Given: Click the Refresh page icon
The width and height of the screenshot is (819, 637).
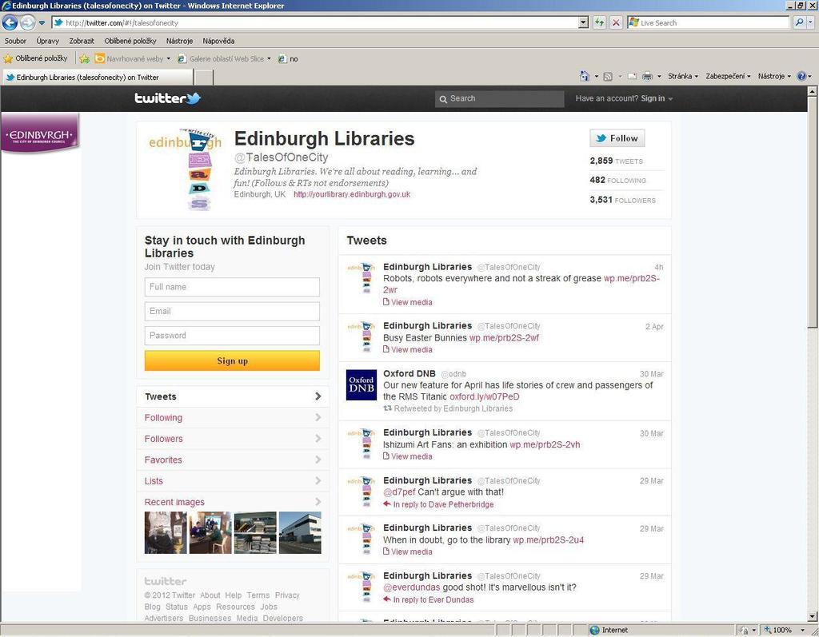Looking at the screenshot, I should tap(600, 23).
